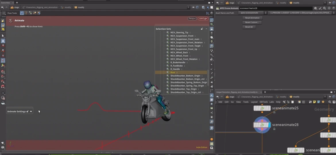Expand the Animate Settings panel

(31, 111)
